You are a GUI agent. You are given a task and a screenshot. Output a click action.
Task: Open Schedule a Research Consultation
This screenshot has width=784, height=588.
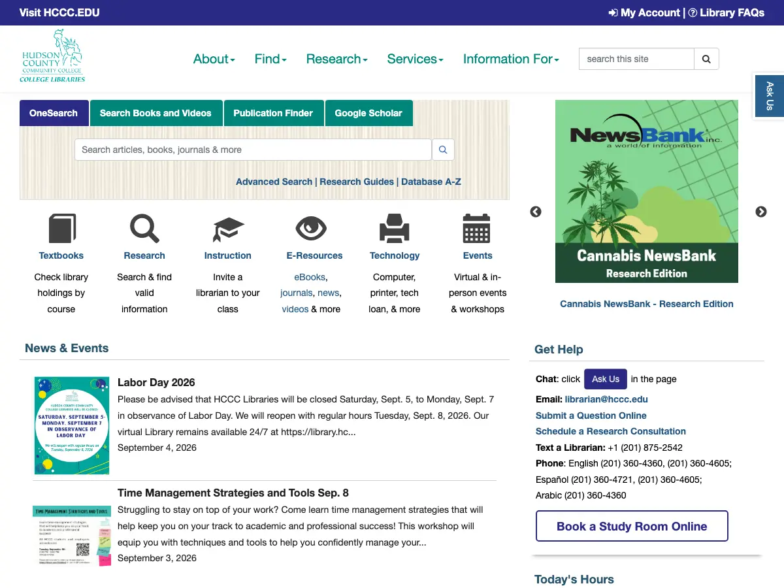click(611, 431)
